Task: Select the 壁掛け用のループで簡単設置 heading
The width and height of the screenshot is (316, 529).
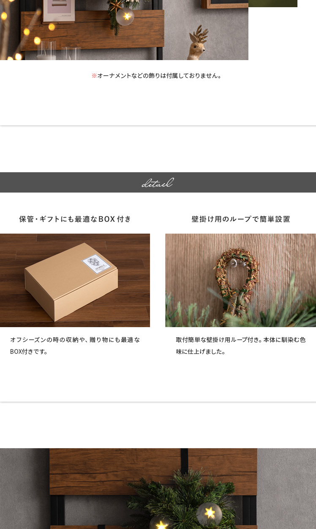Action: point(241,219)
